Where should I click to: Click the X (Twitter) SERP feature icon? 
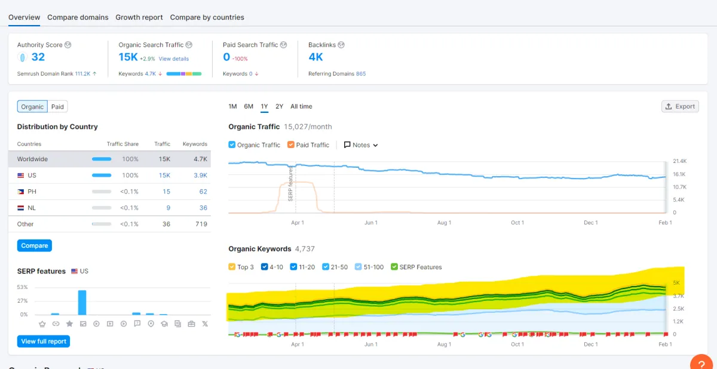[x=205, y=324]
